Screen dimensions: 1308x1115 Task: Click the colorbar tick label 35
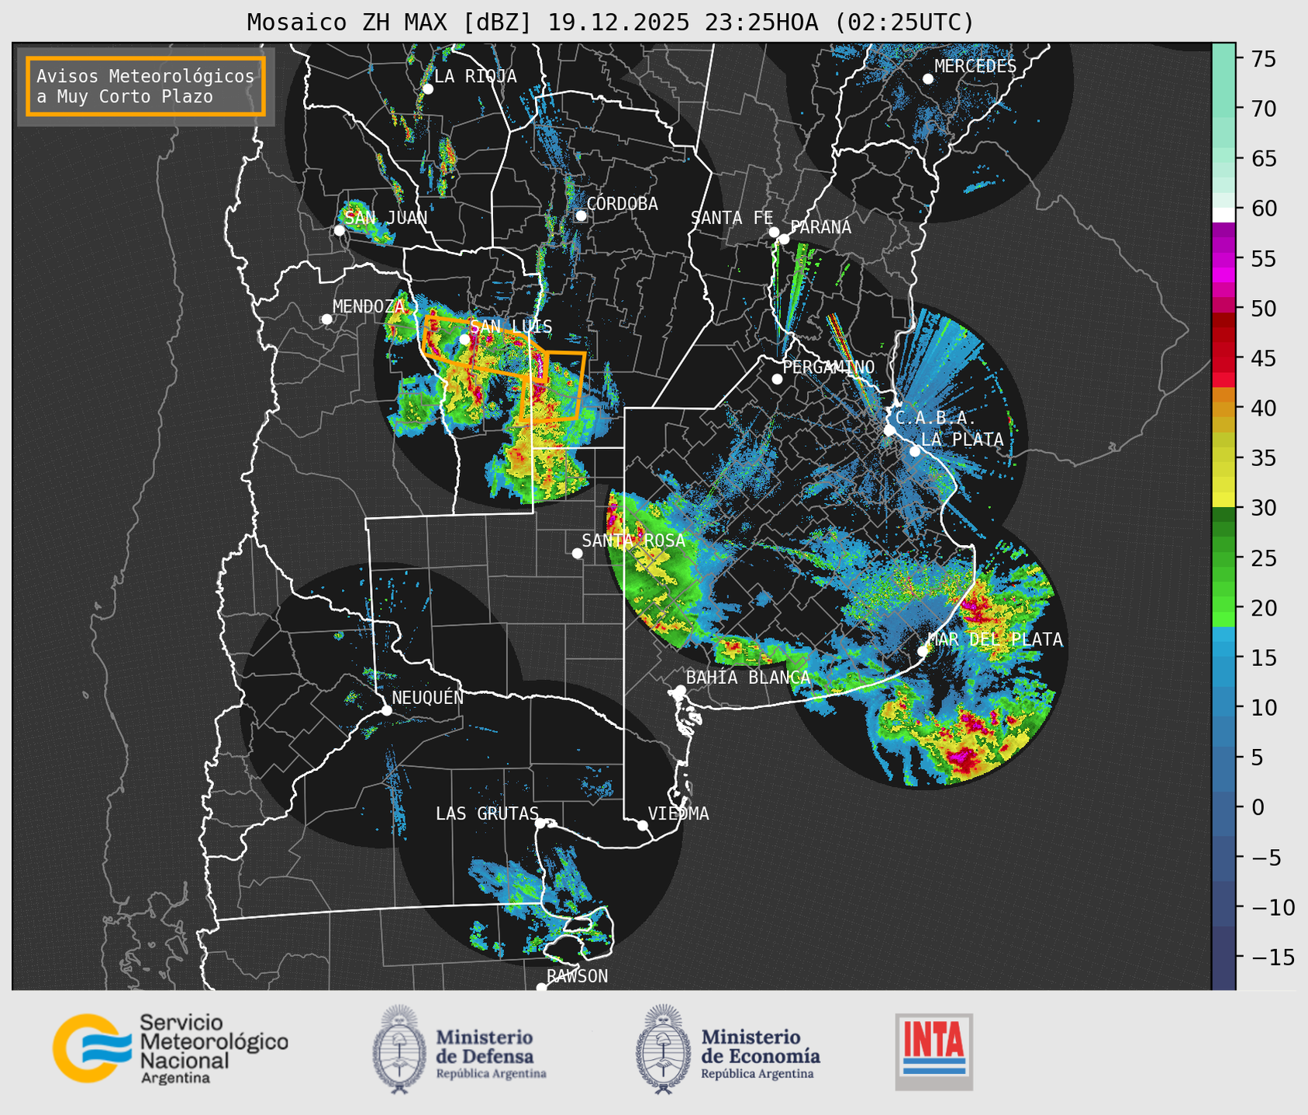[1262, 458]
